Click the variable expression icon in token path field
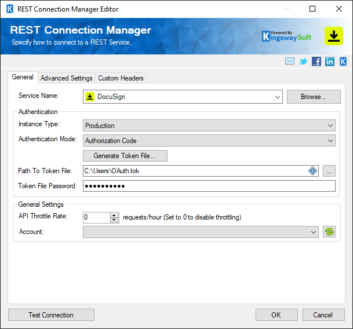This screenshot has height=329, width=353. click(x=312, y=171)
